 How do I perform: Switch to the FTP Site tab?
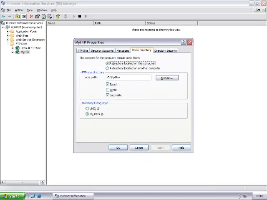point(83,50)
